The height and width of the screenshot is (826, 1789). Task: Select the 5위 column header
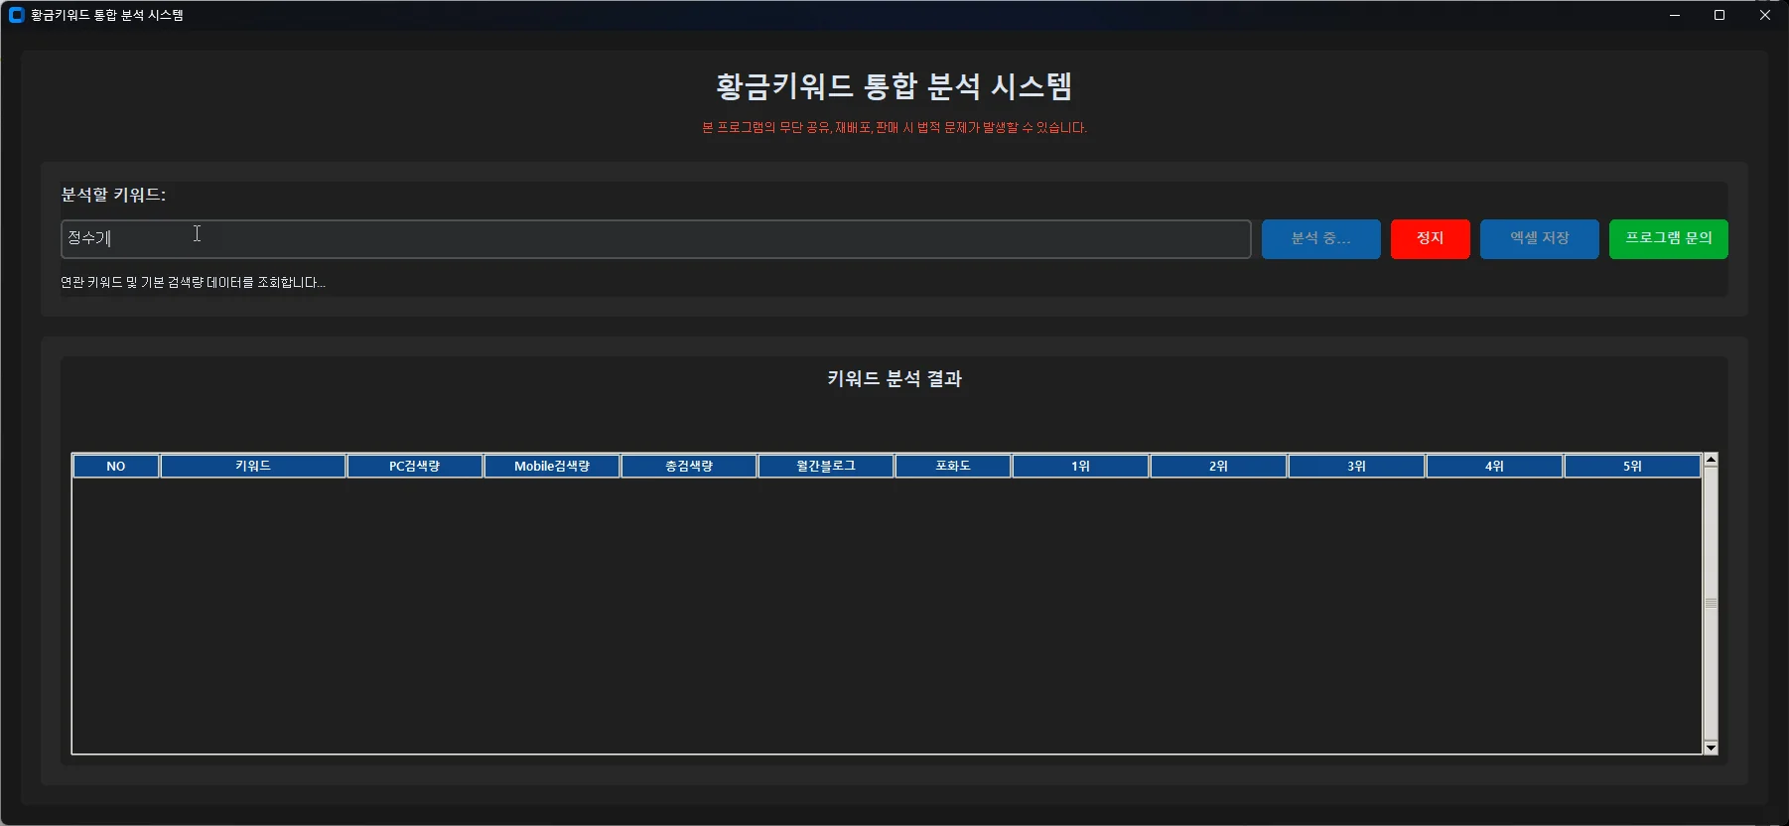point(1633,467)
